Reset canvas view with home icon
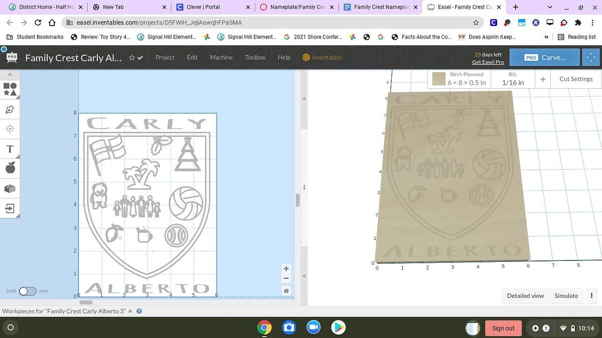The height and width of the screenshot is (338, 602). [x=286, y=290]
